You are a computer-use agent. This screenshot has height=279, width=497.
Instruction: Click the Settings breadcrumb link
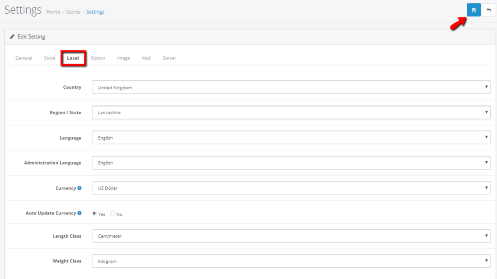pos(96,12)
